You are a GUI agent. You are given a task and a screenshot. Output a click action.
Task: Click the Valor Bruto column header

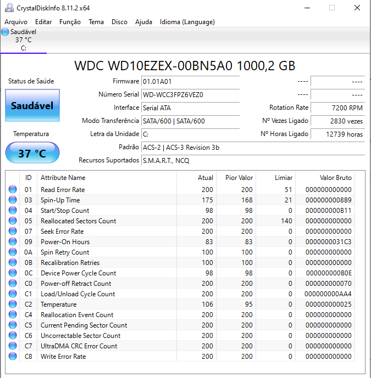coord(325,178)
